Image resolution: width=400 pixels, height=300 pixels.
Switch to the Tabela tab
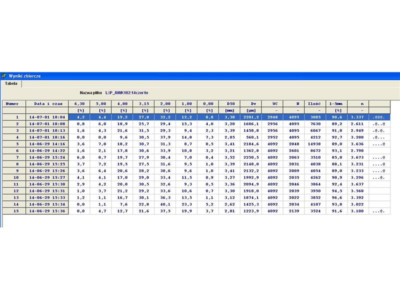pos(11,83)
